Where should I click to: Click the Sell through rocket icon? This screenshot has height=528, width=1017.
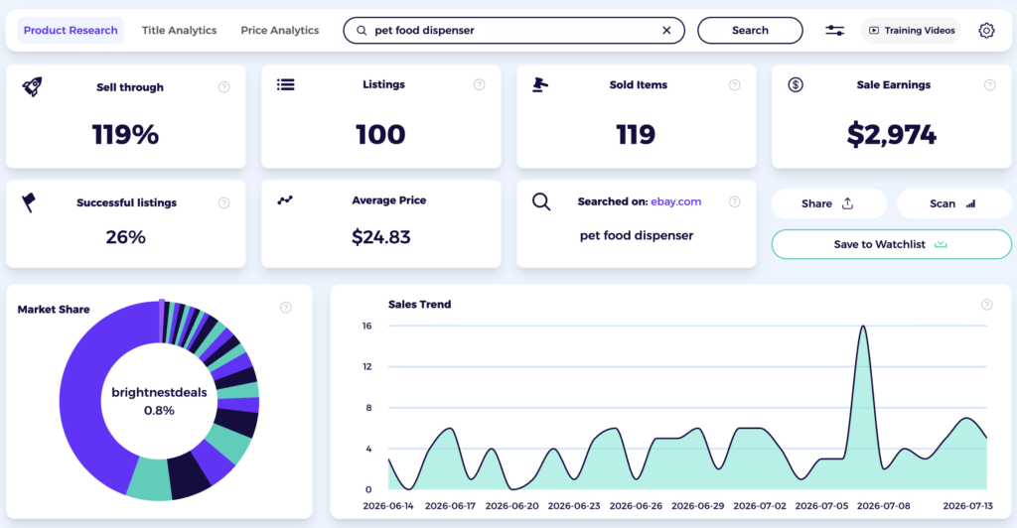click(x=33, y=86)
